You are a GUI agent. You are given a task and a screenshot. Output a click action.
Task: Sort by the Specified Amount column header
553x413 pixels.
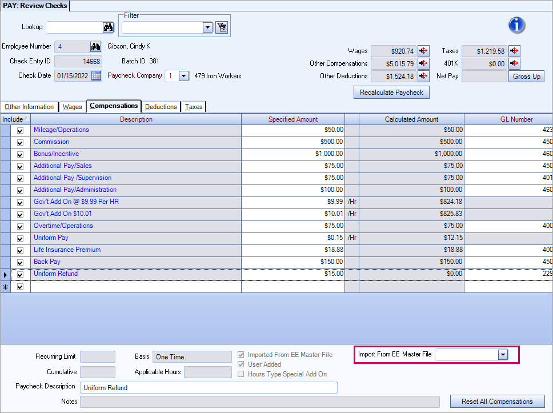point(293,119)
